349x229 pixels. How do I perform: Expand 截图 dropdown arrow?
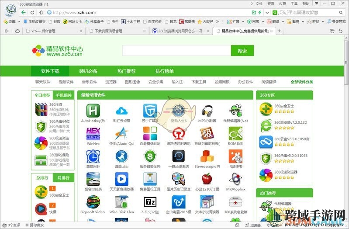[x=303, y=21]
